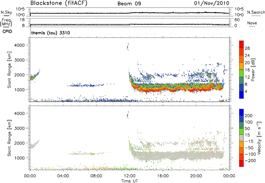Click the "12" power color bar tick
This screenshot has height=183, width=265.
(247, 77)
